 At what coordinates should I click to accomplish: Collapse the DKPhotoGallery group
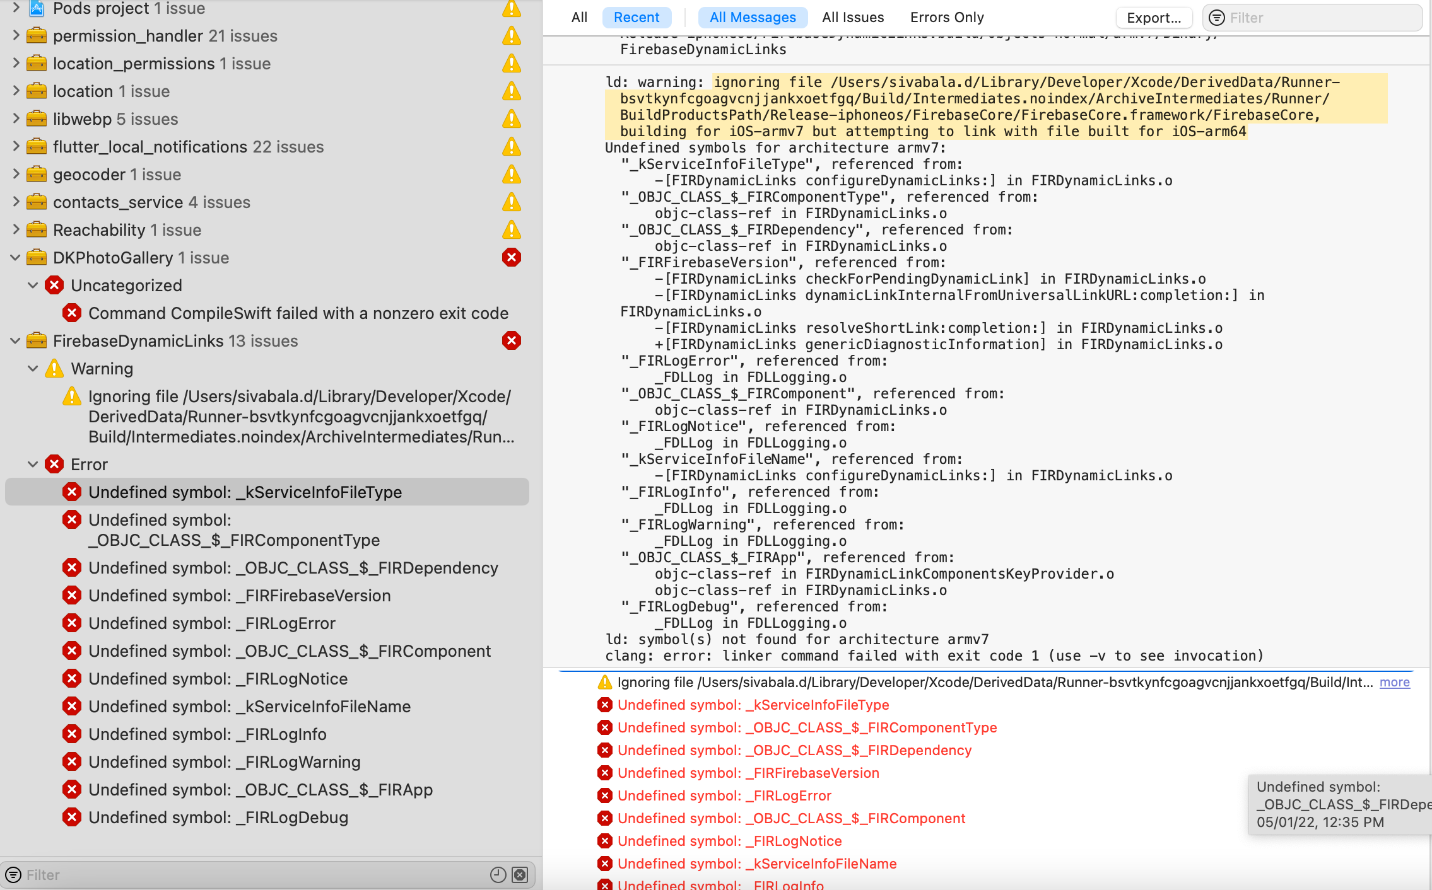(16, 258)
